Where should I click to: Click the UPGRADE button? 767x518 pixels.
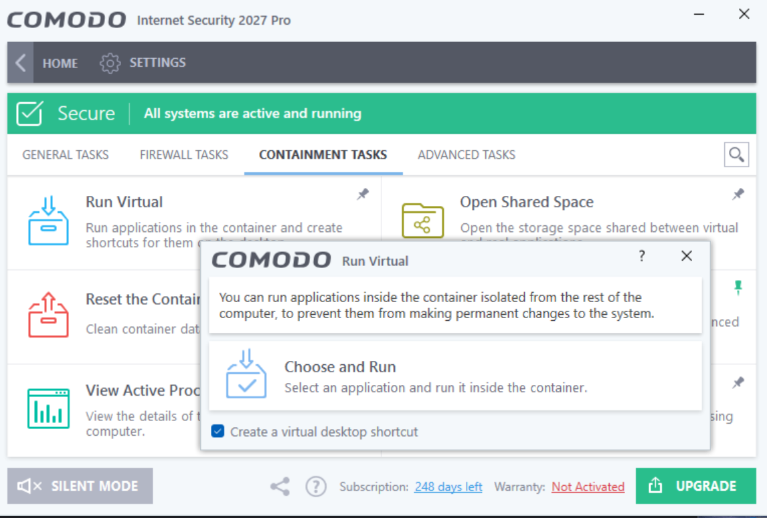point(695,486)
